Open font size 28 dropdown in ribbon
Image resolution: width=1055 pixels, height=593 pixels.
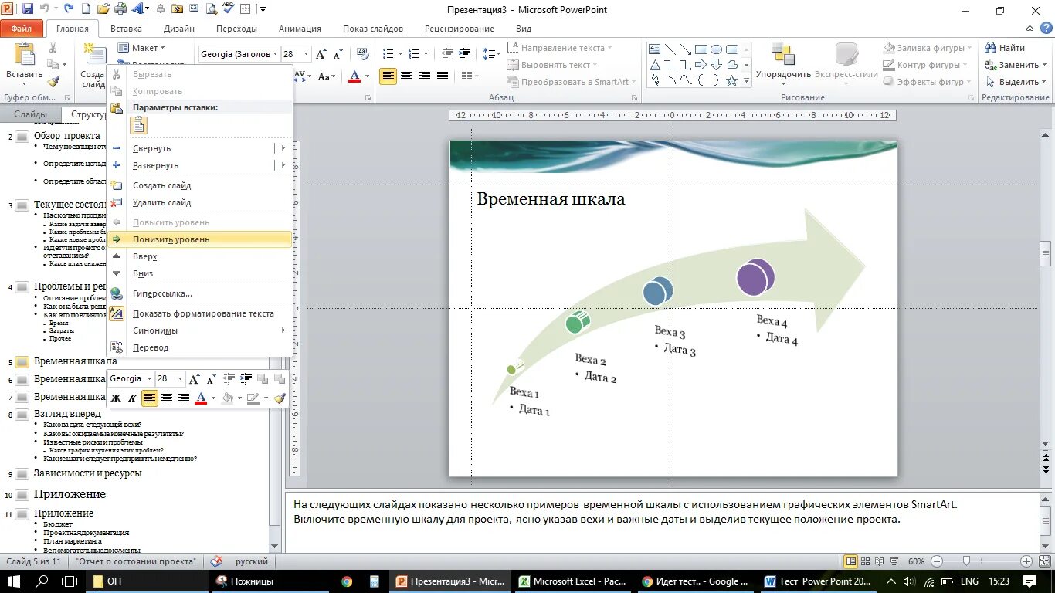(307, 54)
